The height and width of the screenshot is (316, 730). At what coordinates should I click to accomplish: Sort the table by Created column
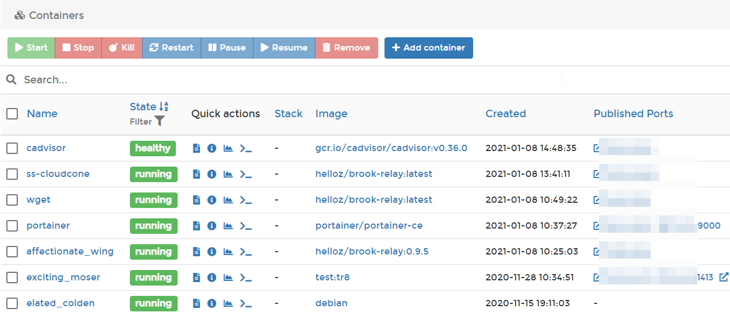tap(505, 114)
